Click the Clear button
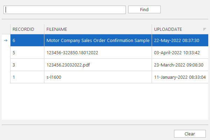The image size is (210, 140). point(190,134)
